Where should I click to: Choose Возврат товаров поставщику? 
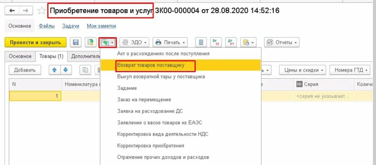tap(181, 65)
